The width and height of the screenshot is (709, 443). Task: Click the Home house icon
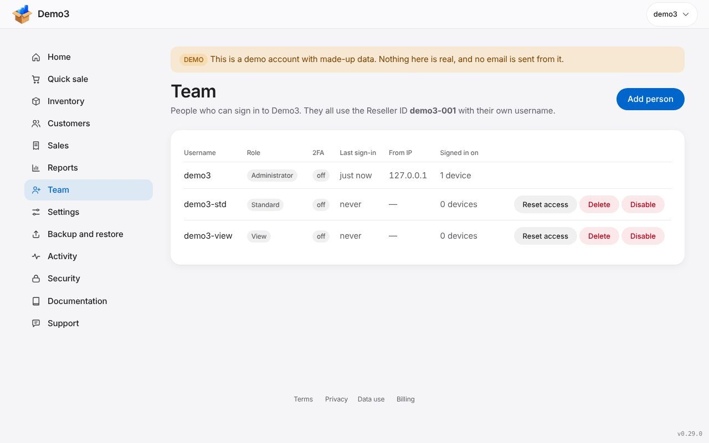tap(36, 57)
